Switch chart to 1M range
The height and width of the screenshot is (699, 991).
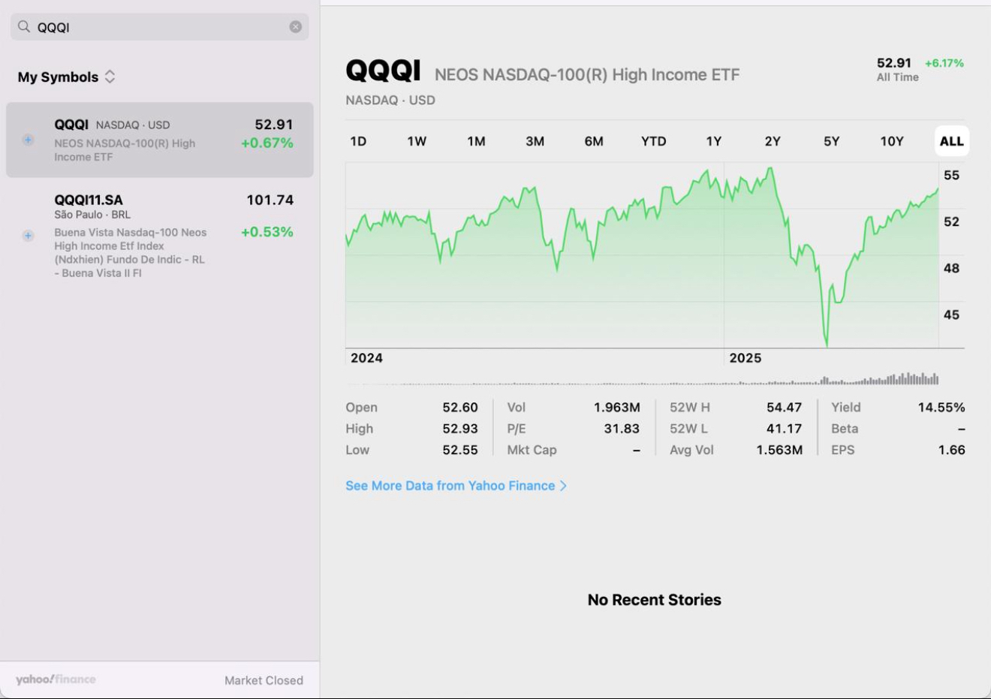[476, 141]
